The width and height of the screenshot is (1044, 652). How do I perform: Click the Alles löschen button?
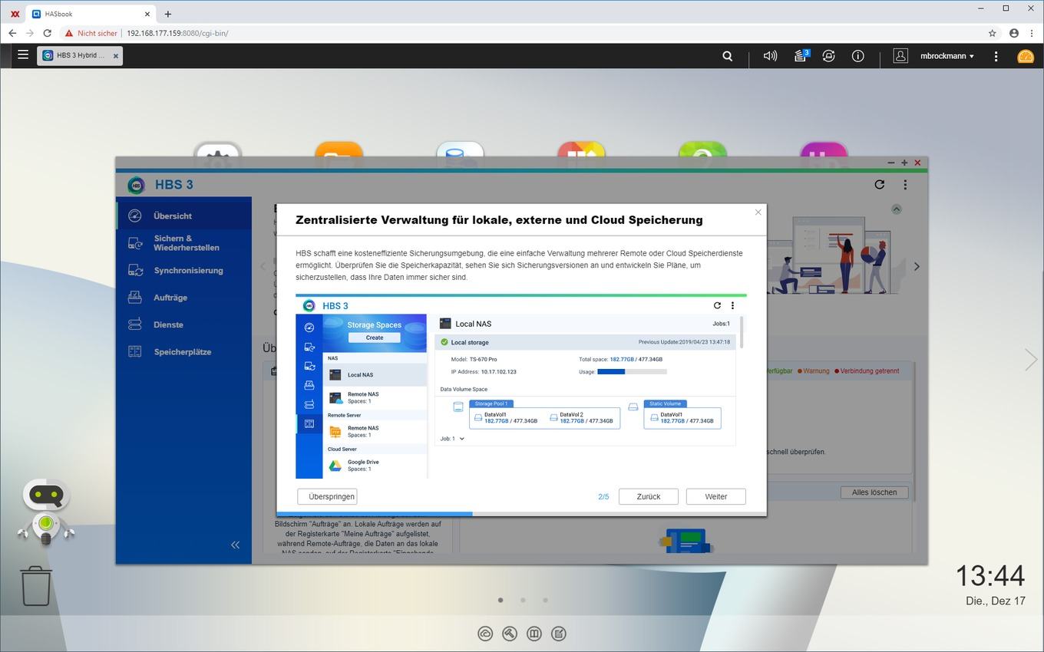pos(874,492)
